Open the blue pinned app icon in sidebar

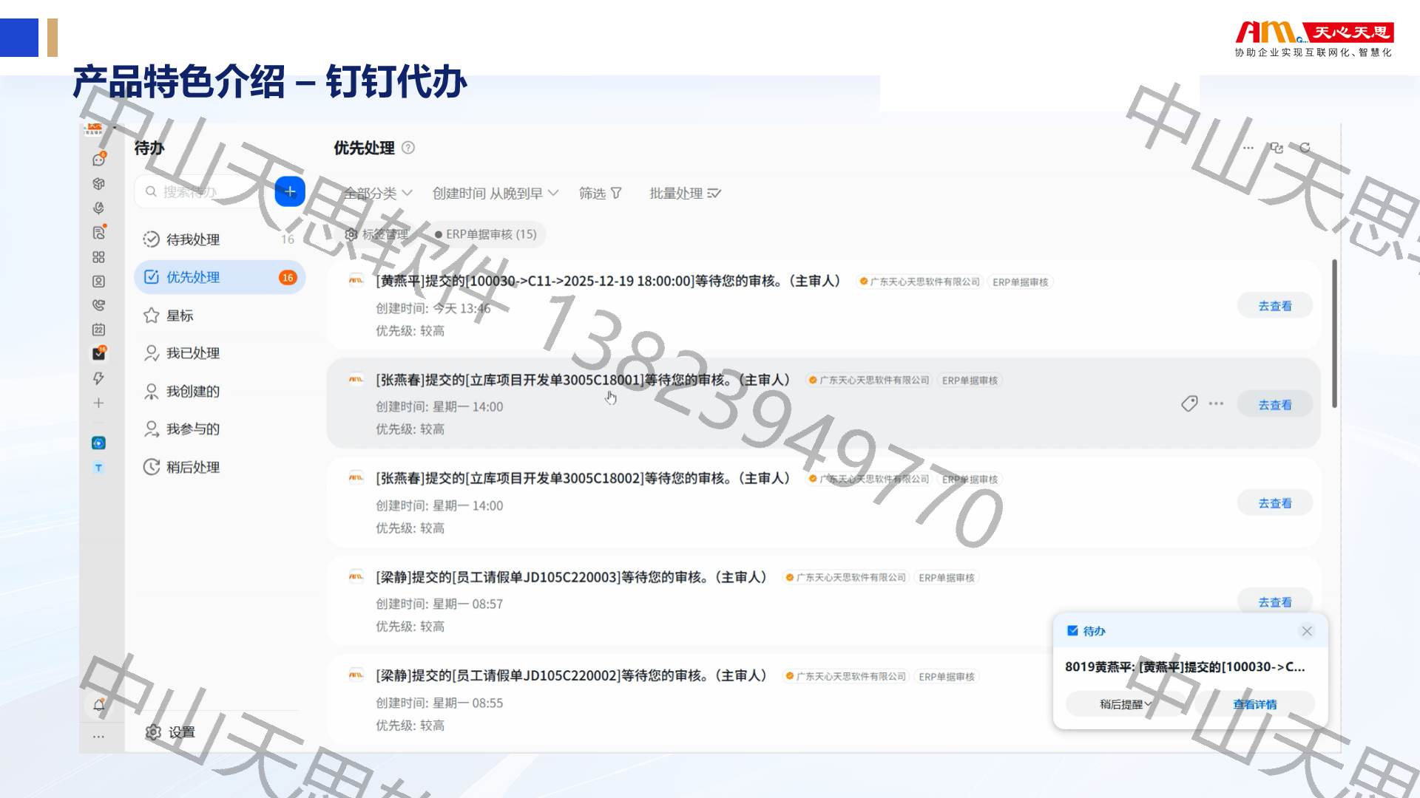coord(98,443)
